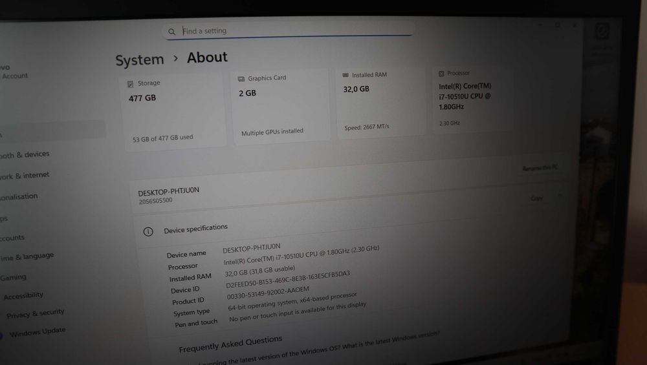This screenshot has width=647, height=365.
Task: Select the Device ID value D2FEED50
Action: [x=288, y=279]
